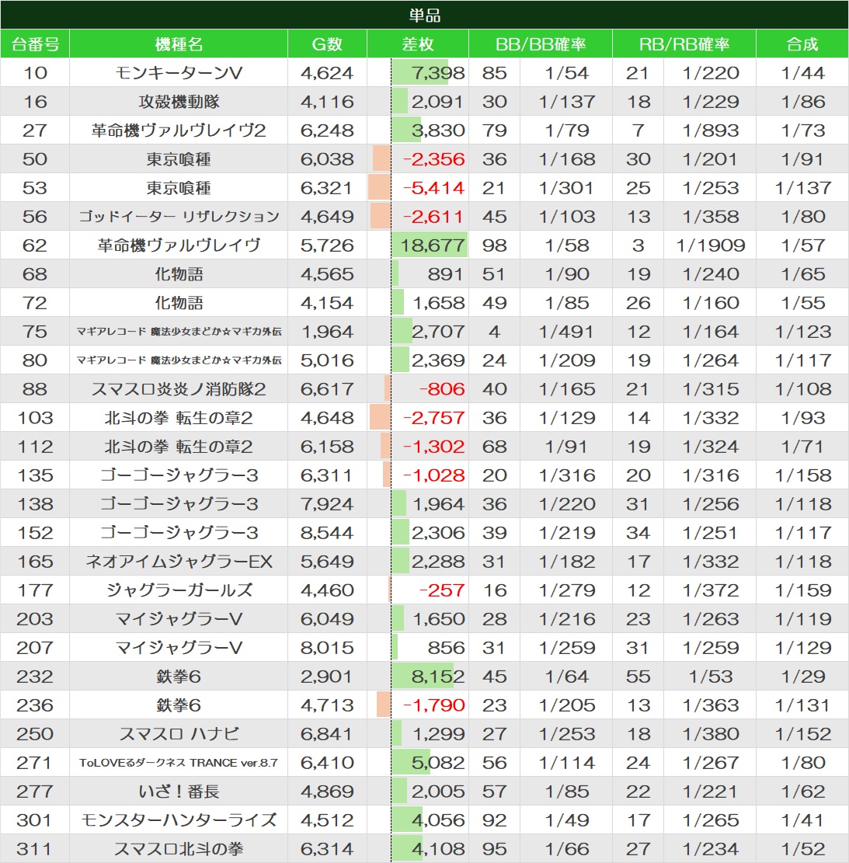Select 鉄拳6 in row 232
Image resolution: width=849 pixels, height=863 pixels.
tap(179, 677)
